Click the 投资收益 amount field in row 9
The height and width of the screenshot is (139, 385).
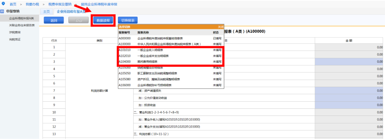(x=349, y=105)
